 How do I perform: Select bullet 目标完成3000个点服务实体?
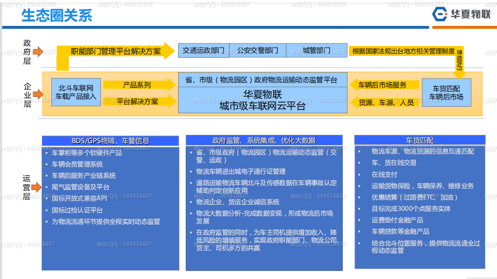411,208
